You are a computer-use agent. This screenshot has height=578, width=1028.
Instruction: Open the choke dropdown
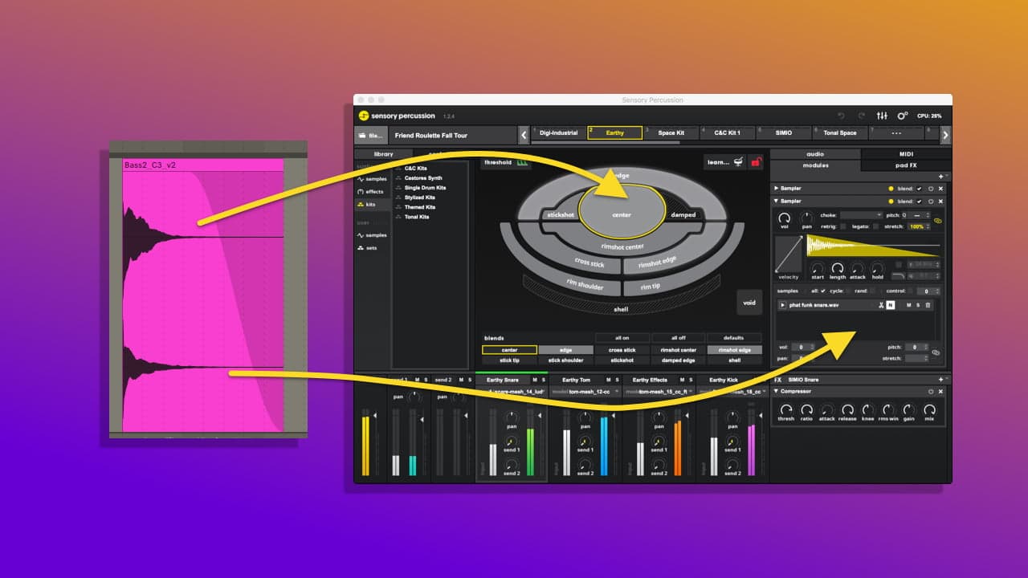point(861,215)
